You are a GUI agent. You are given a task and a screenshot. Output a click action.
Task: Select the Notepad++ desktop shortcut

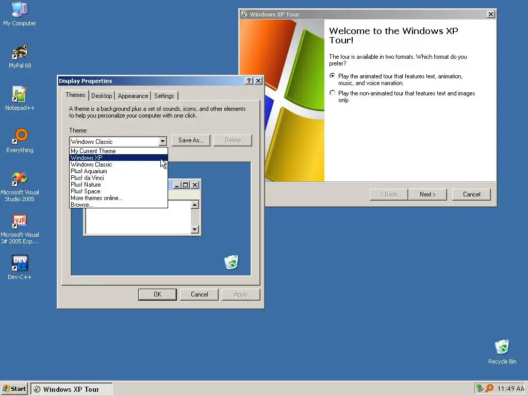pos(20,98)
